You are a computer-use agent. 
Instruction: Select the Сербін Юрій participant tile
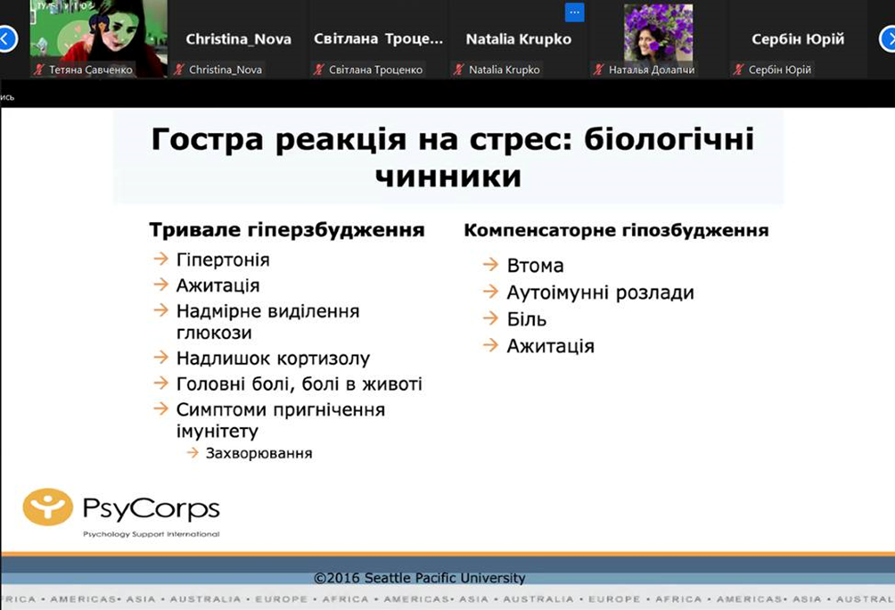click(797, 38)
